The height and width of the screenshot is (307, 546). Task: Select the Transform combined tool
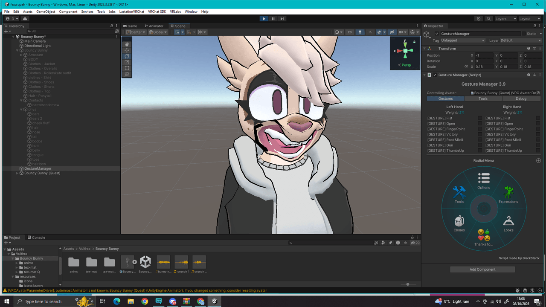point(127,74)
